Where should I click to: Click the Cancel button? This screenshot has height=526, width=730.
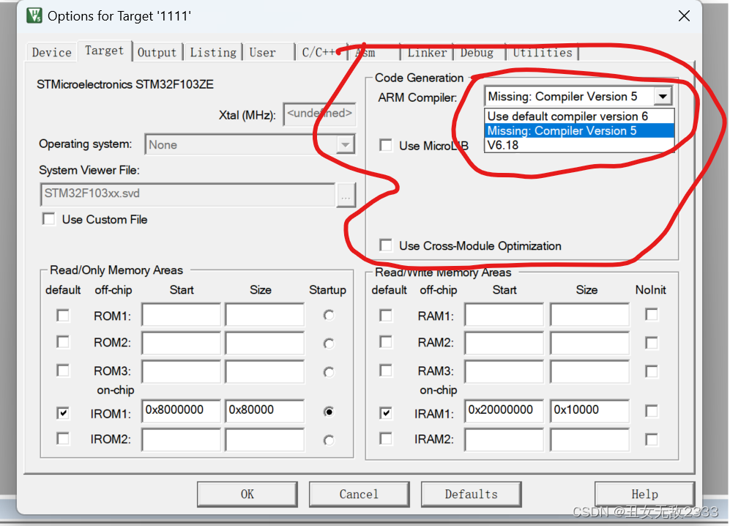click(x=359, y=494)
